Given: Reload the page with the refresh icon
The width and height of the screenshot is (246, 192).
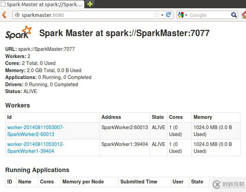Looking at the screenshot, I should click(169, 15).
